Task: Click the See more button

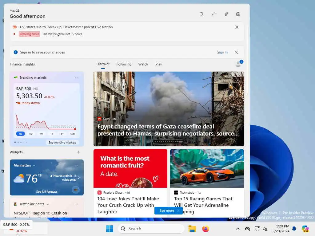Action: (169, 210)
